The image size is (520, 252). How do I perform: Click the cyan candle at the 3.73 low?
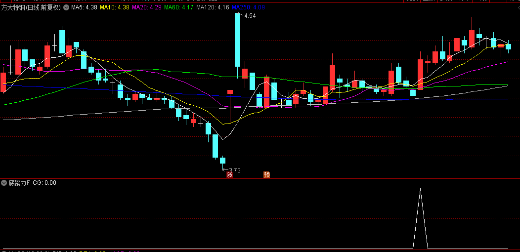click(222, 161)
